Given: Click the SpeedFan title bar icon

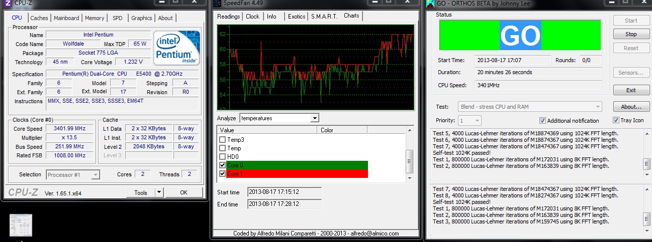Looking at the screenshot, I should tap(217, 3).
